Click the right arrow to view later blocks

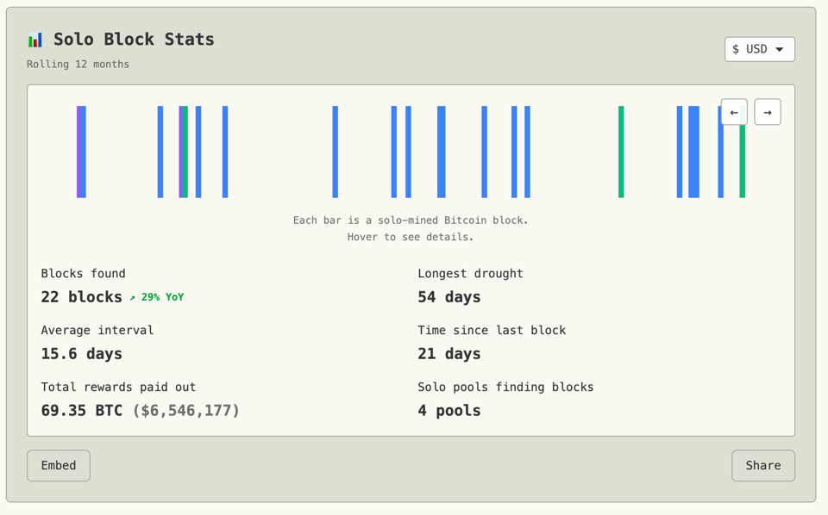[767, 112]
